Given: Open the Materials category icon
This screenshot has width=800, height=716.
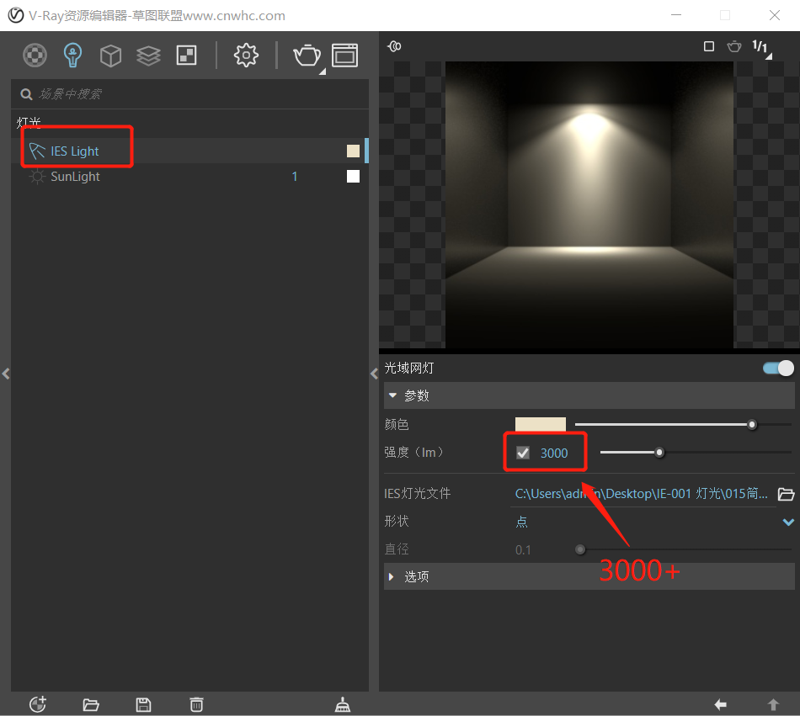Looking at the screenshot, I should tap(35, 55).
